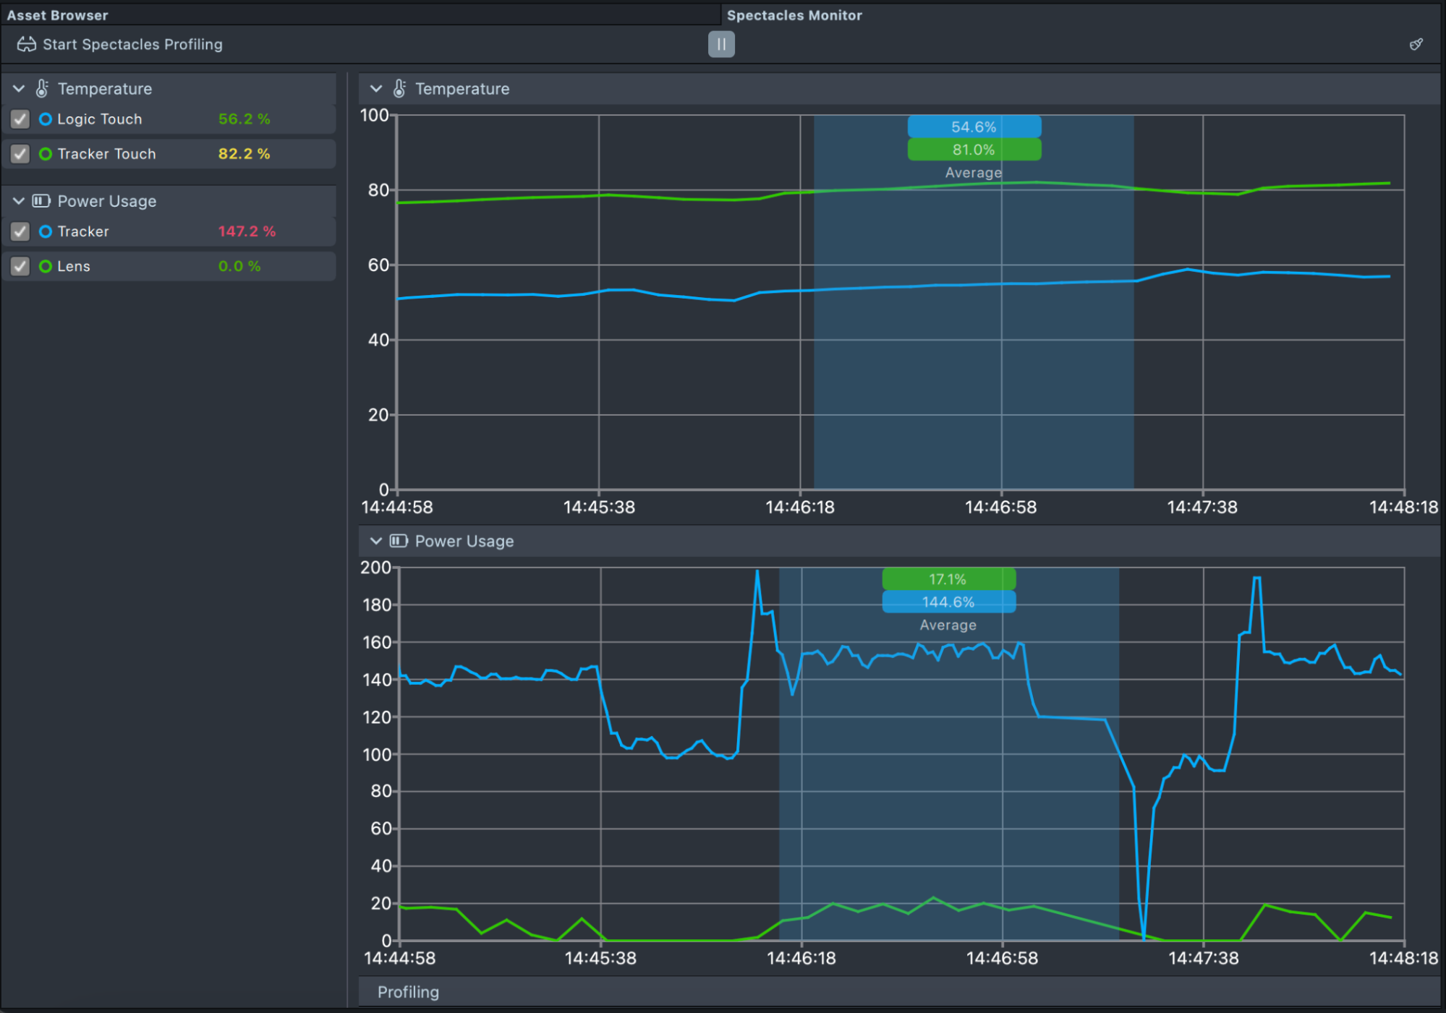Click the clear data icon at top right
1446x1013 pixels.
pyautogui.click(x=1416, y=45)
